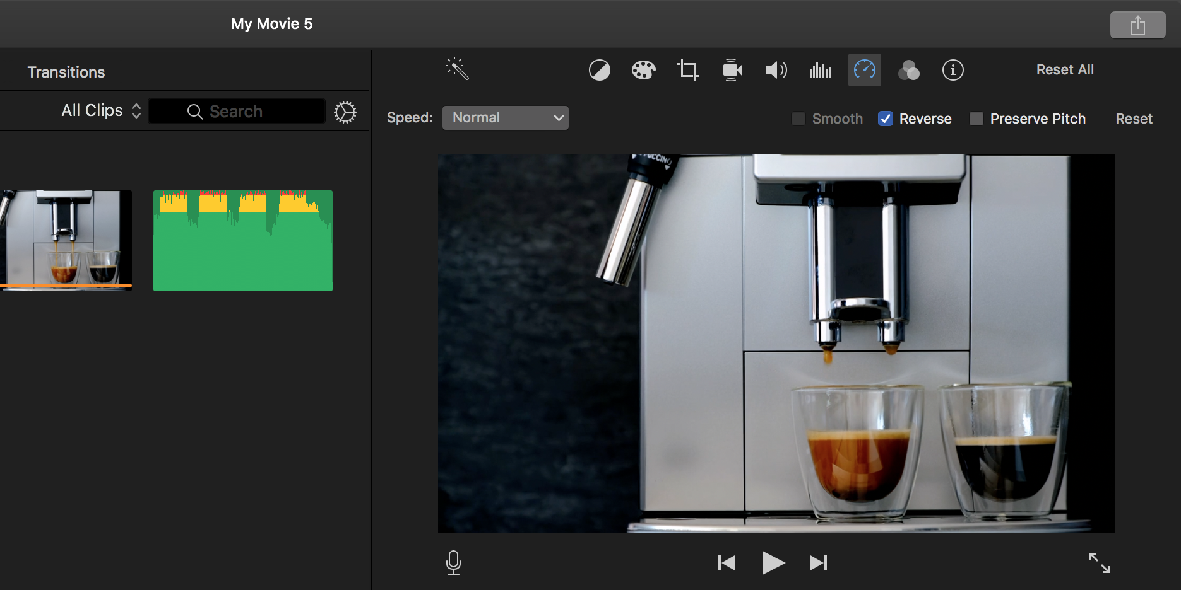The image size is (1181, 590).
Task: Open the search settings gear menu
Action: (x=345, y=111)
